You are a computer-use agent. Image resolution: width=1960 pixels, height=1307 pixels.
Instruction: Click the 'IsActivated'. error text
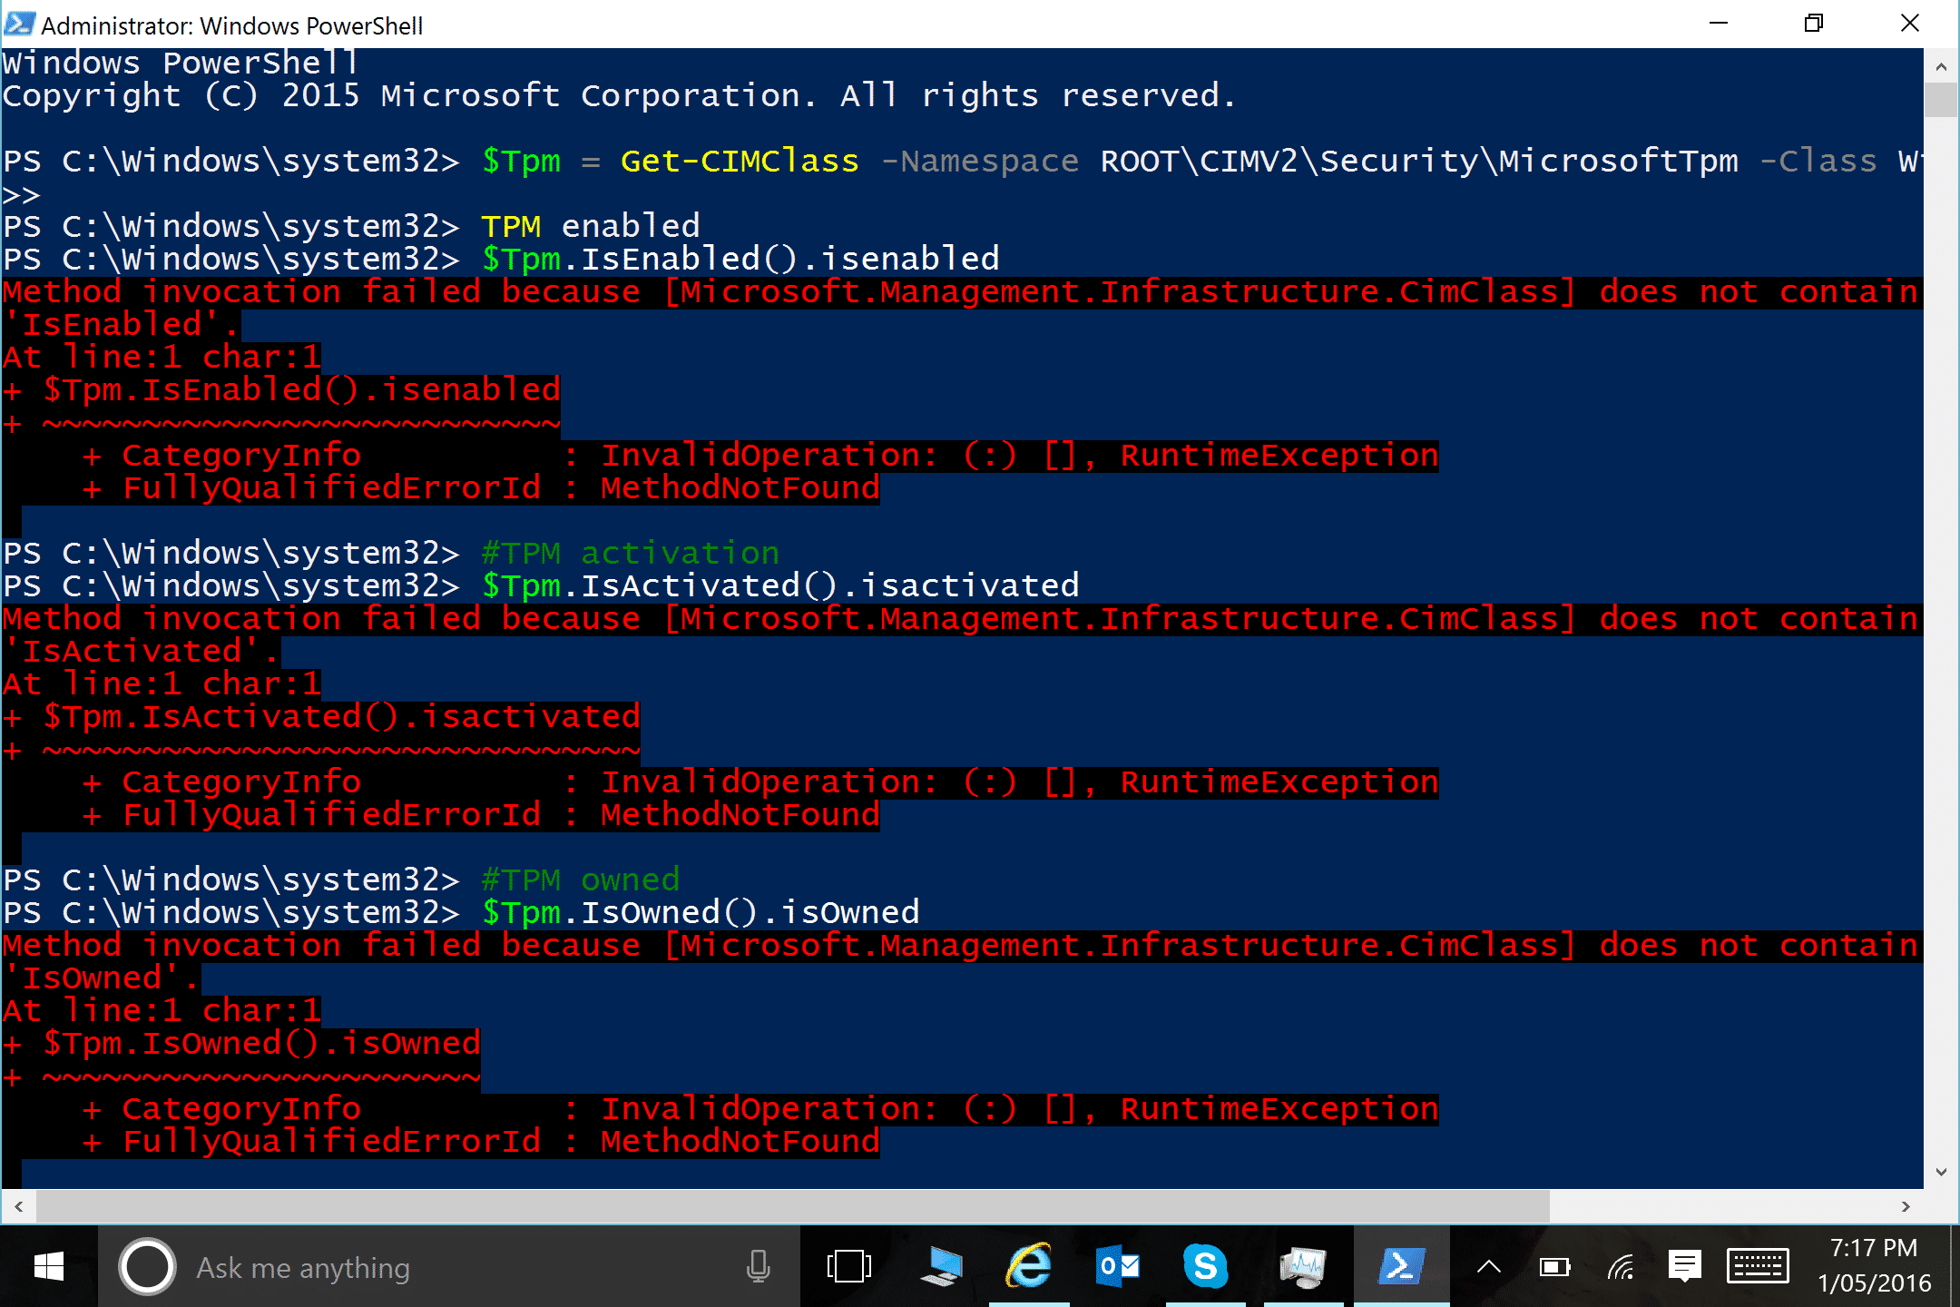142,652
